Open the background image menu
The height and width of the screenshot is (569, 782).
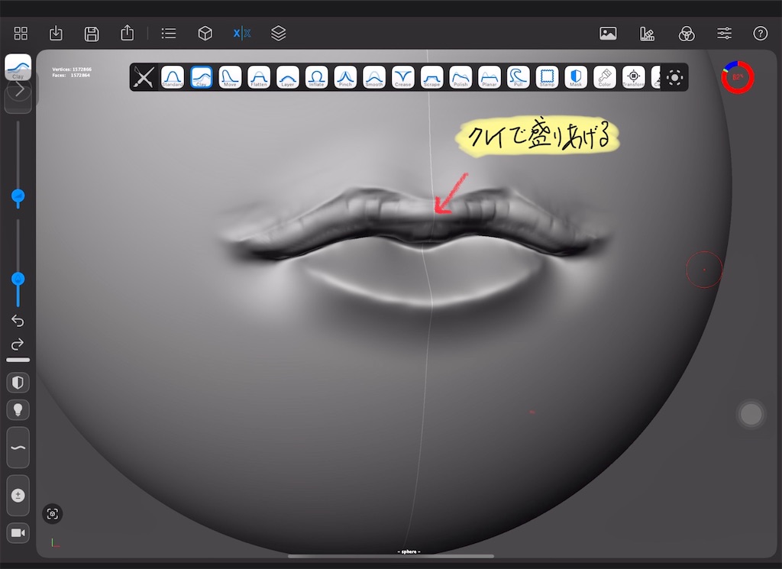(x=608, y=34)
